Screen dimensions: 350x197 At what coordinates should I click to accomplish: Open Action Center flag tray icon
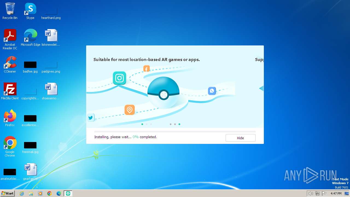pyautogui.click(x=324, y=193)
